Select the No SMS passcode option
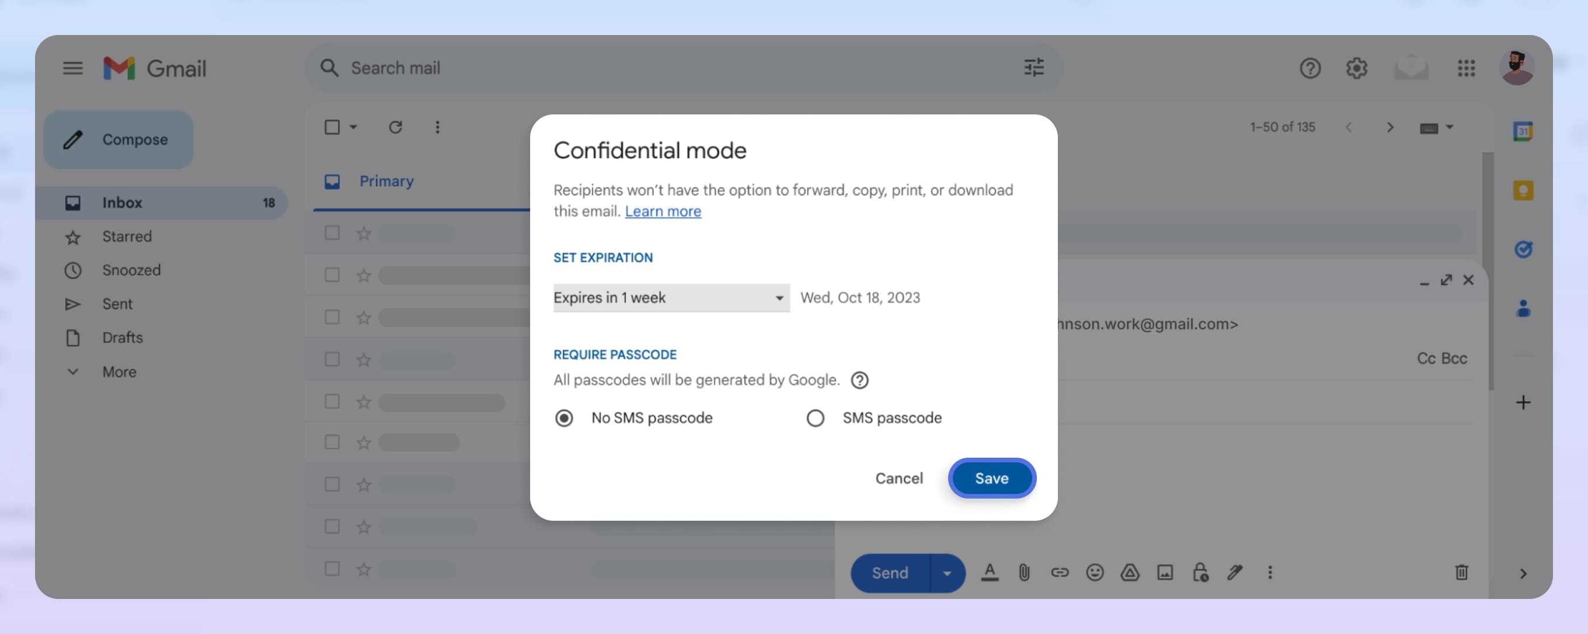Screen dimensions: 1588x634 [x=565, y=418]
